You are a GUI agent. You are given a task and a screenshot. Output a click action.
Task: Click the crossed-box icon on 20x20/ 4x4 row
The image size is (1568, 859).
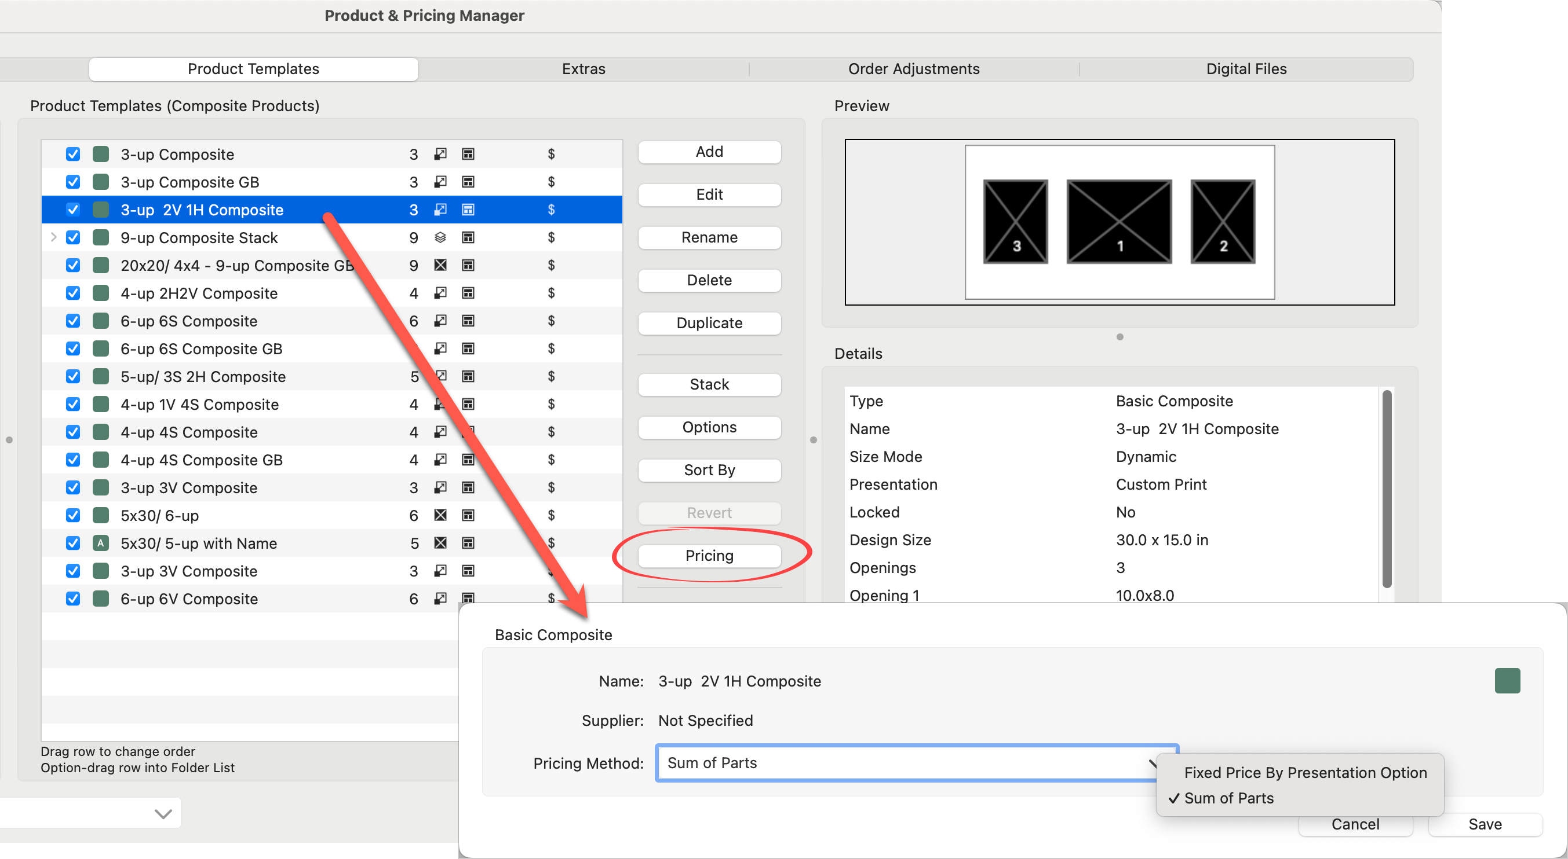(x=440, y=266)
